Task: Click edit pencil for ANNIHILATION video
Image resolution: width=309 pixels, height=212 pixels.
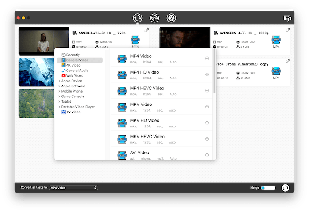Action: click(x=147, y=30)
